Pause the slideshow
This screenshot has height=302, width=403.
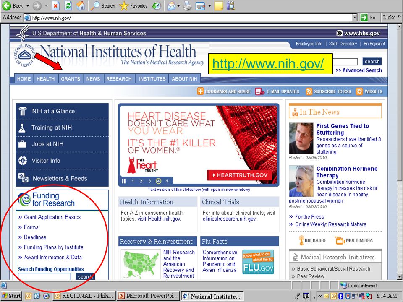point(124,181)
